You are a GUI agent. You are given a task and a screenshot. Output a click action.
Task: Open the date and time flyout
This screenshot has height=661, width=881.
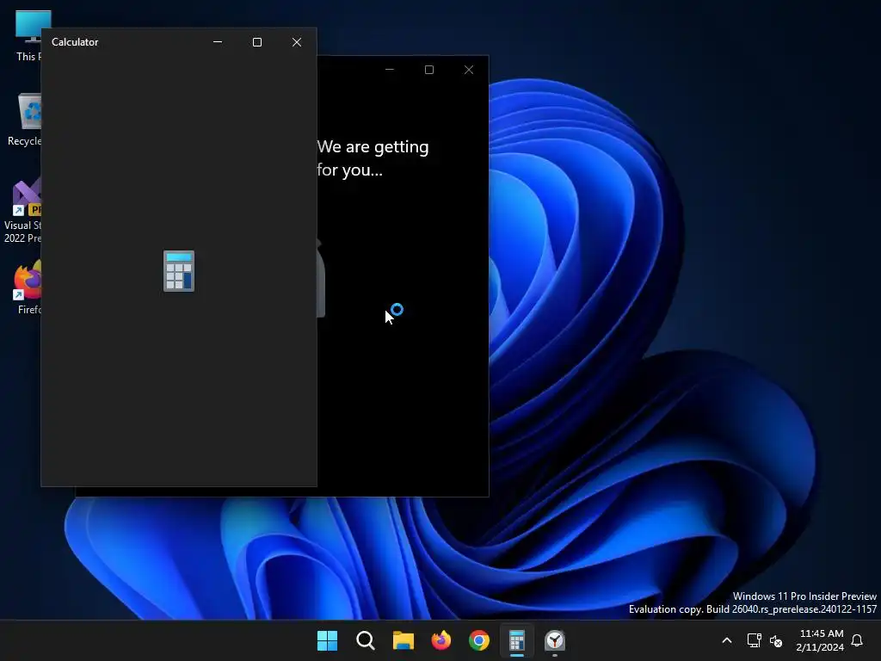click(820, 640)
